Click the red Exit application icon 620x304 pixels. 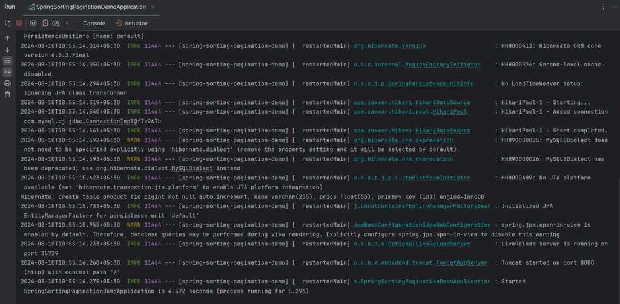(x=45, y=24)
